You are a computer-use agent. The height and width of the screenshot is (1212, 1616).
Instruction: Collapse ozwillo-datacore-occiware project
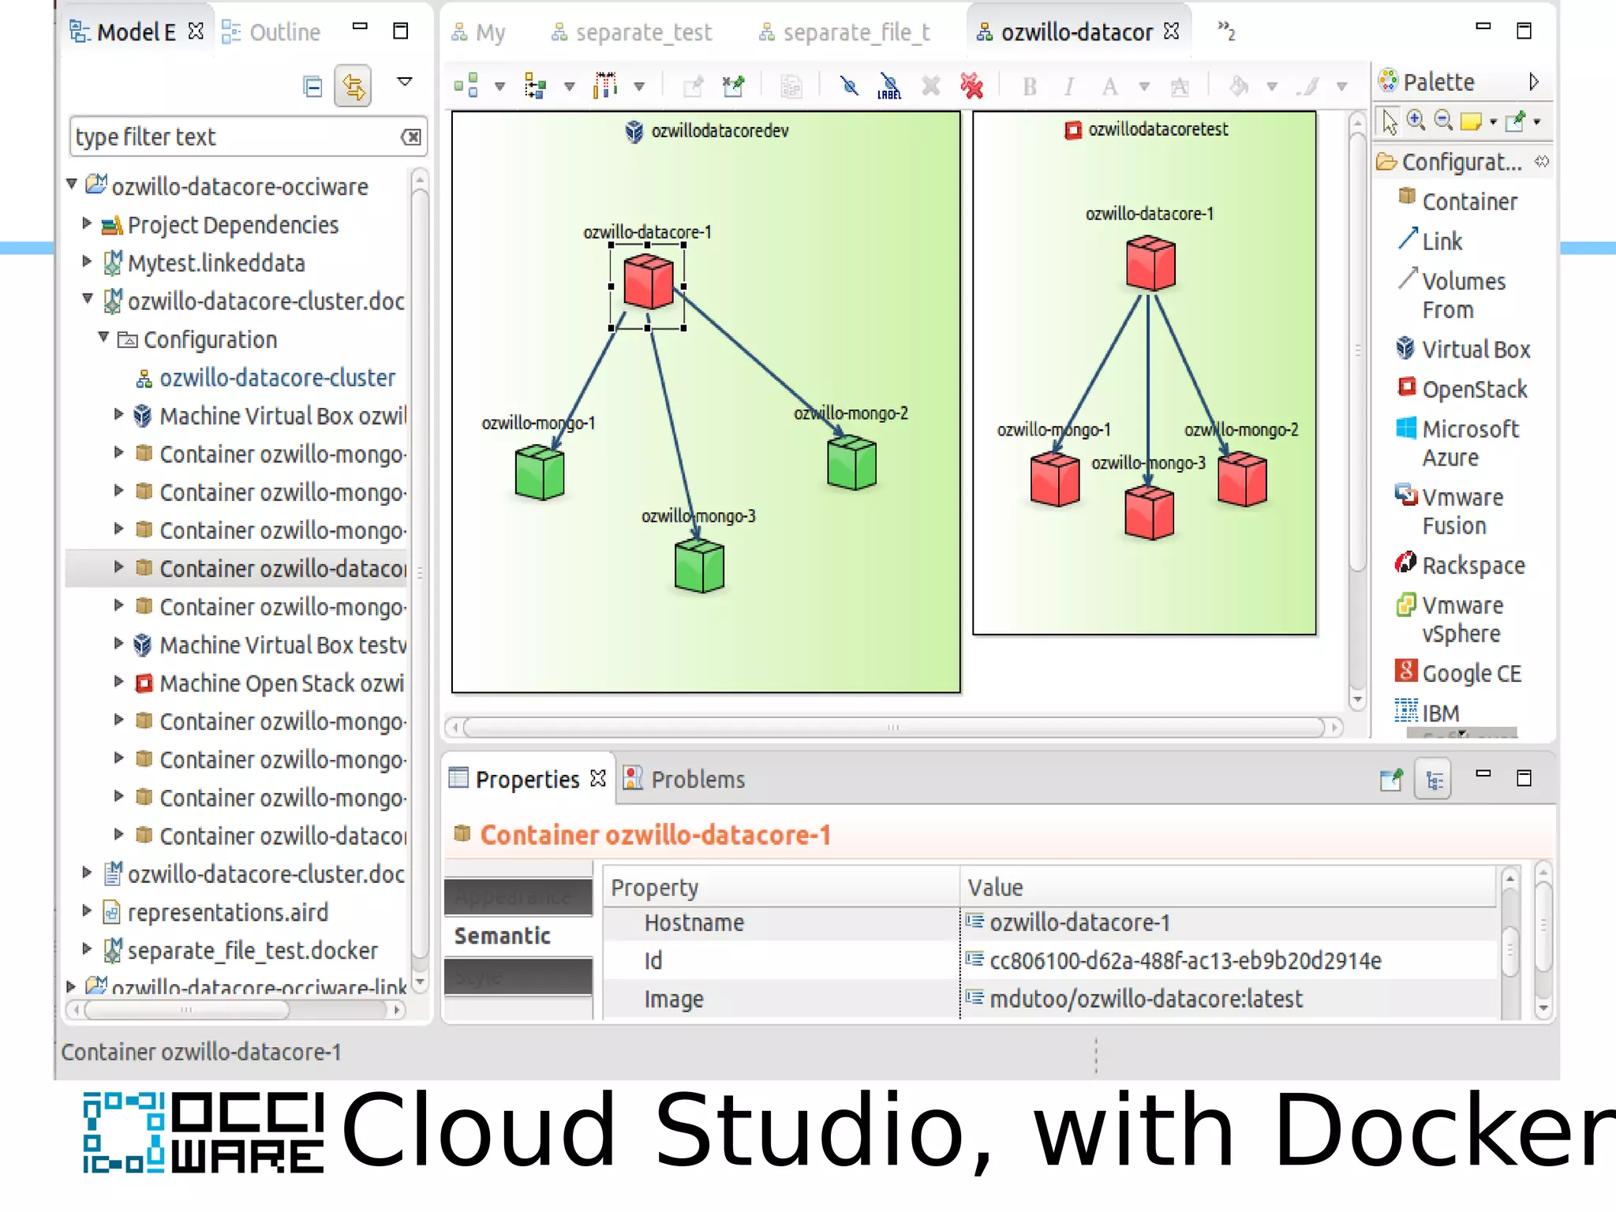coord(72,184)
